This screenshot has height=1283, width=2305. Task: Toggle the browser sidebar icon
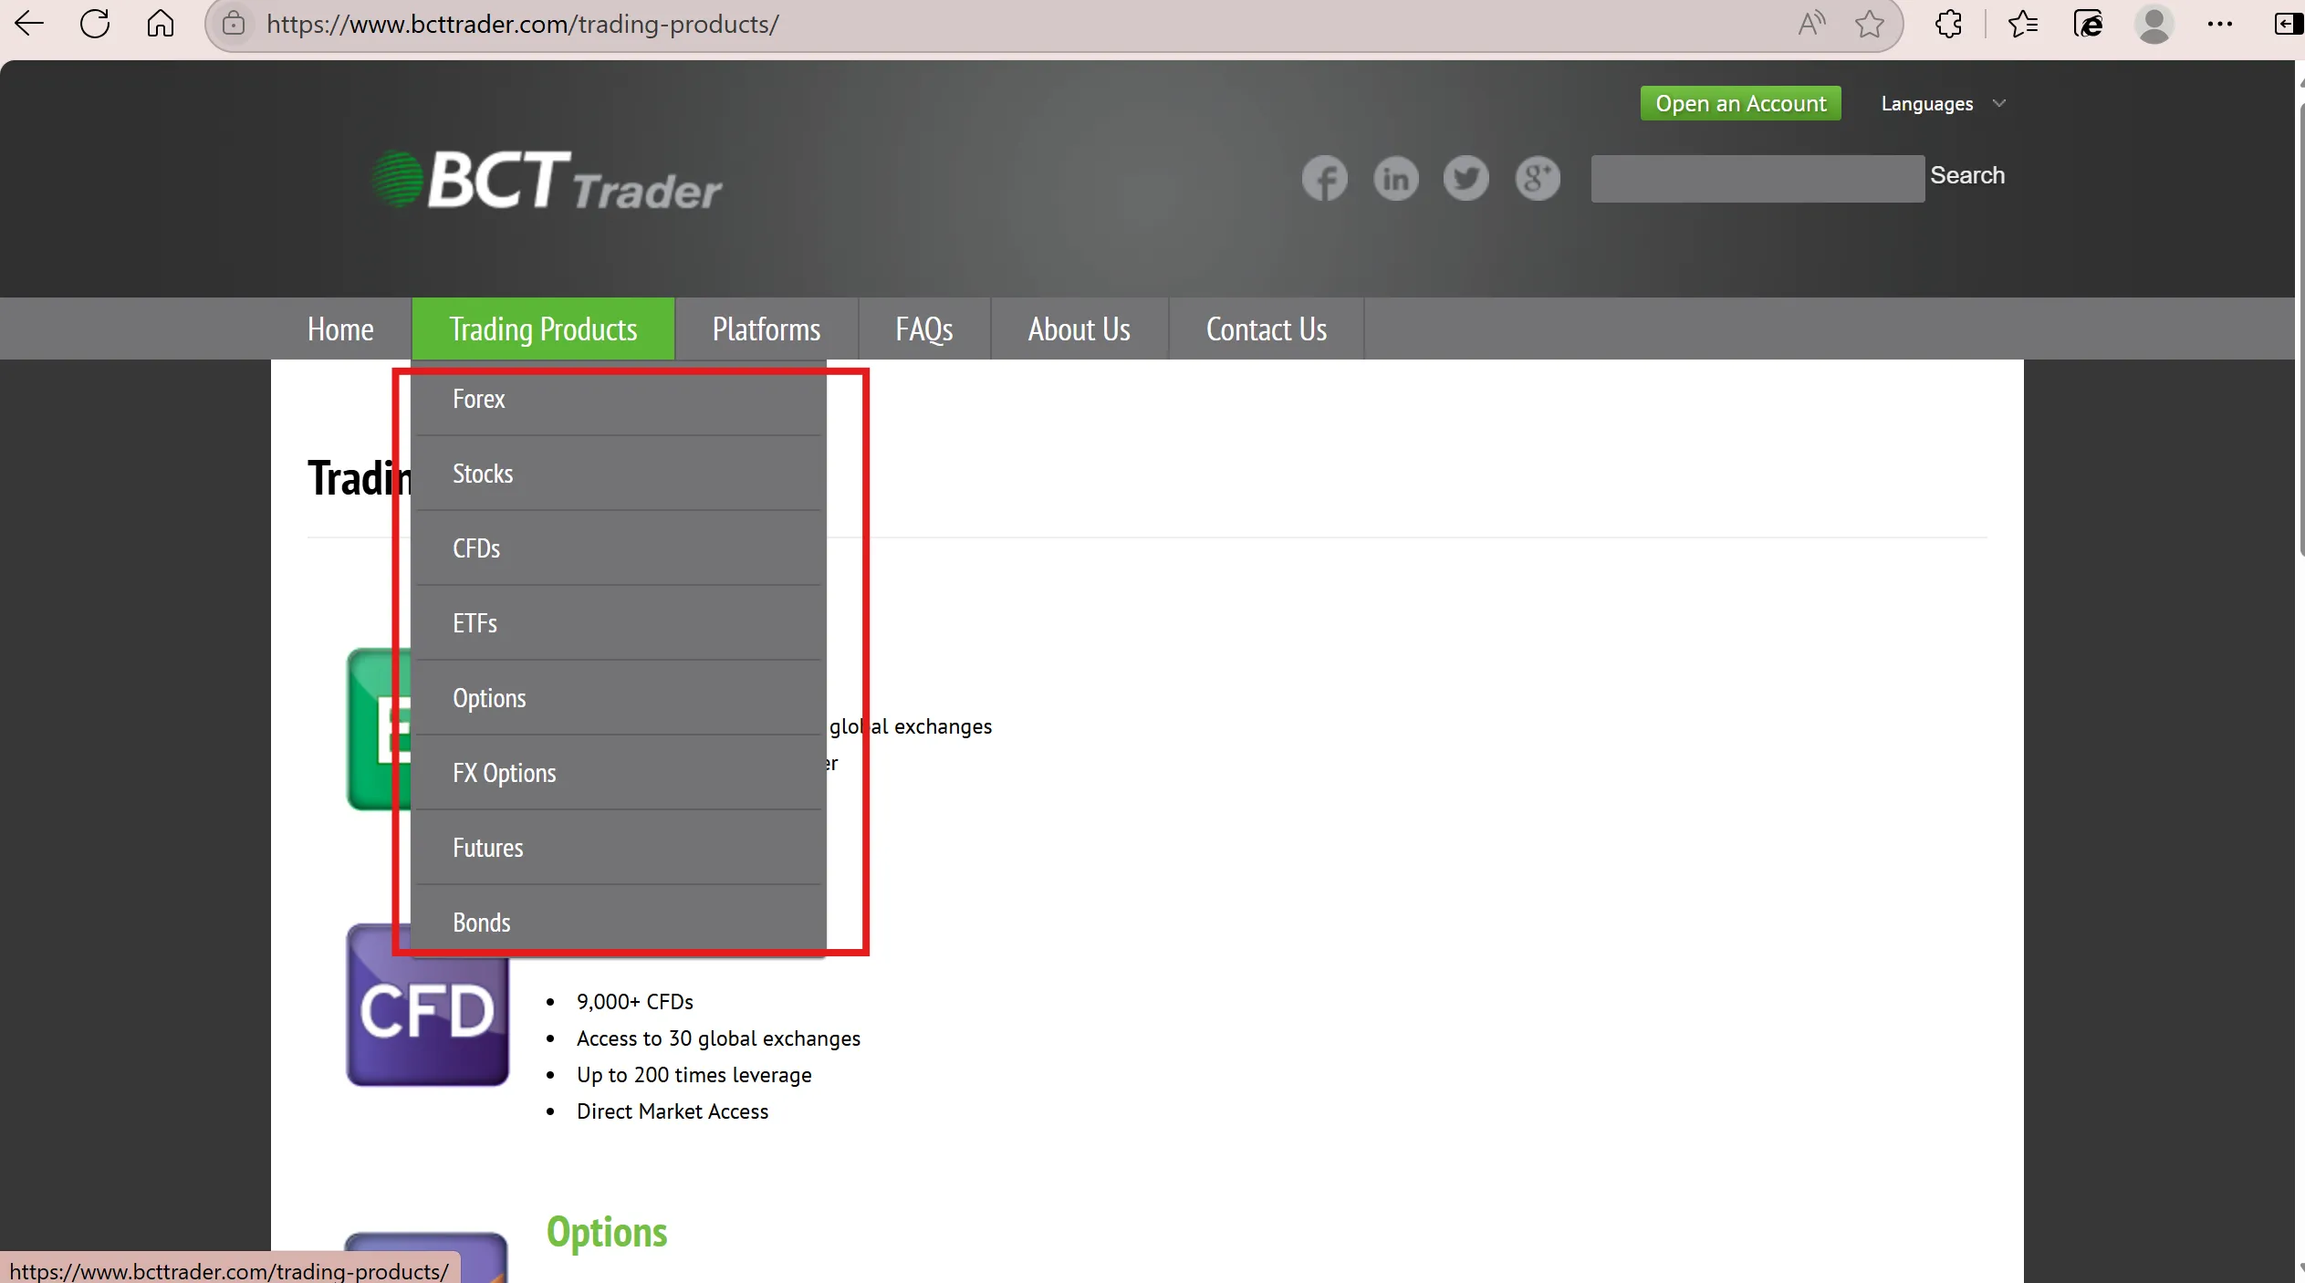click(2288, 24)
